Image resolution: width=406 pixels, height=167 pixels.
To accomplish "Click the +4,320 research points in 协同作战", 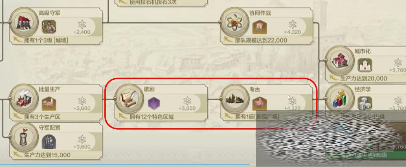I will pyautogui.click(x=292, y=33).
